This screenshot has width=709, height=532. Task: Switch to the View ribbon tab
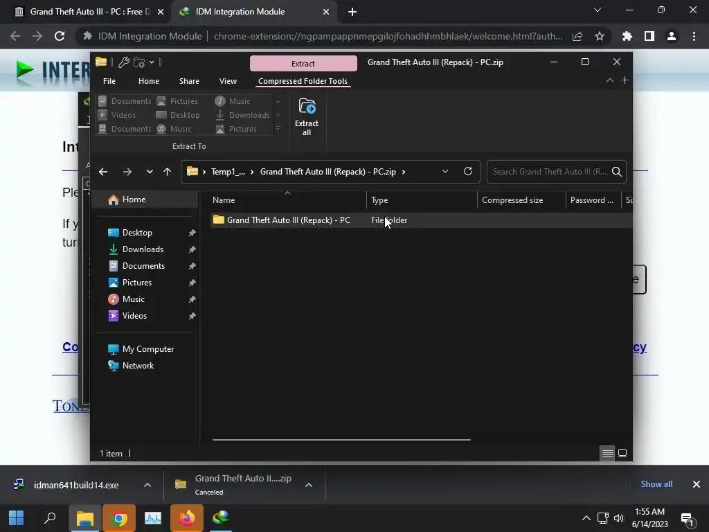tap(228, 81)
